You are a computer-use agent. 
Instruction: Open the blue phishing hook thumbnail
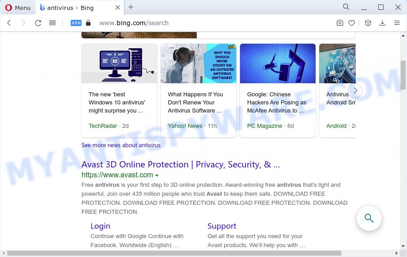coord(278,63)
